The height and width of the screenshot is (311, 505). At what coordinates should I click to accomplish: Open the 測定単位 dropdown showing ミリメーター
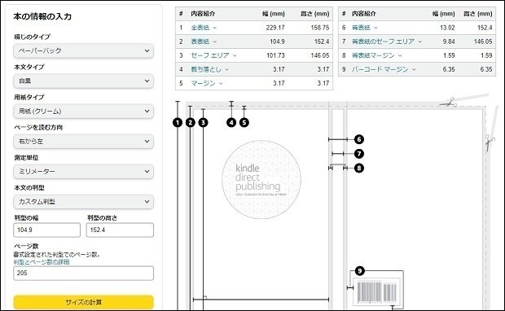83,172
